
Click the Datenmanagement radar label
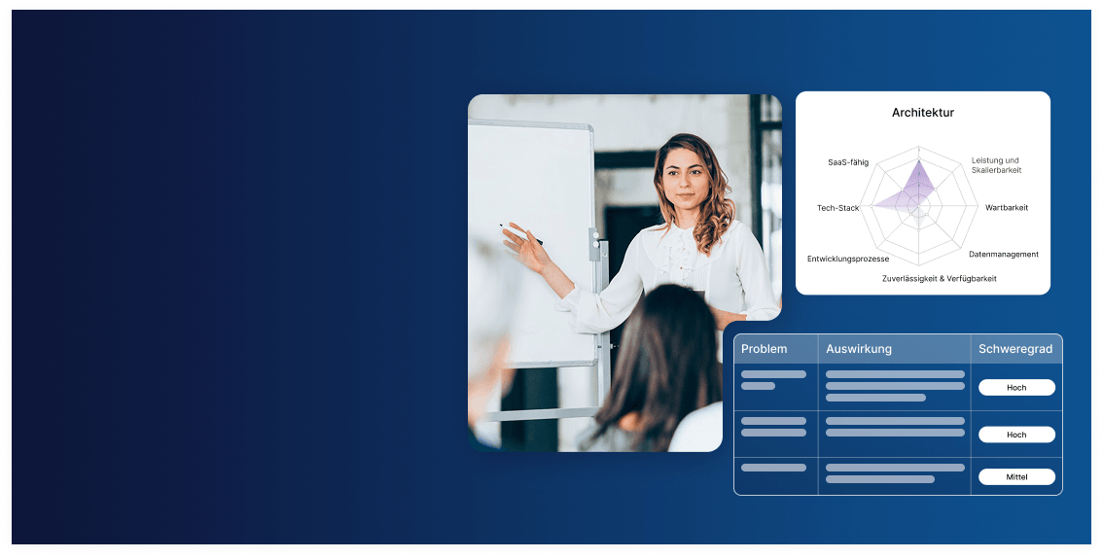(x=1003, y=255)
